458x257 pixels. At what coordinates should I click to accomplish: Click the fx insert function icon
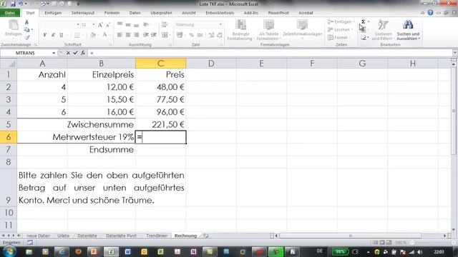(83, 53)
